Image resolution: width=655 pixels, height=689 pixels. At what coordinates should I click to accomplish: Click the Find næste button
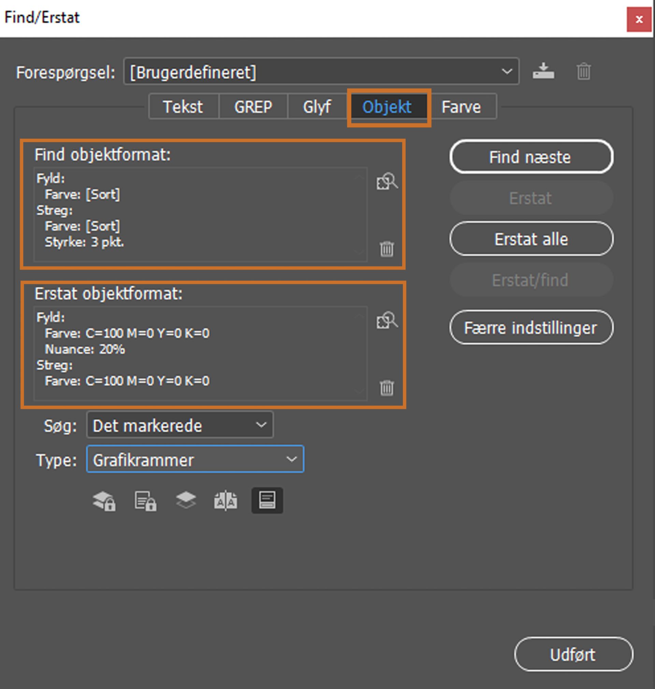(x=531, y=156)
